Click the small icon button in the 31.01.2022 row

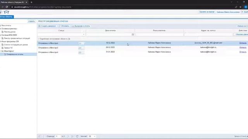pyautogui.click(x=81, y=53)
